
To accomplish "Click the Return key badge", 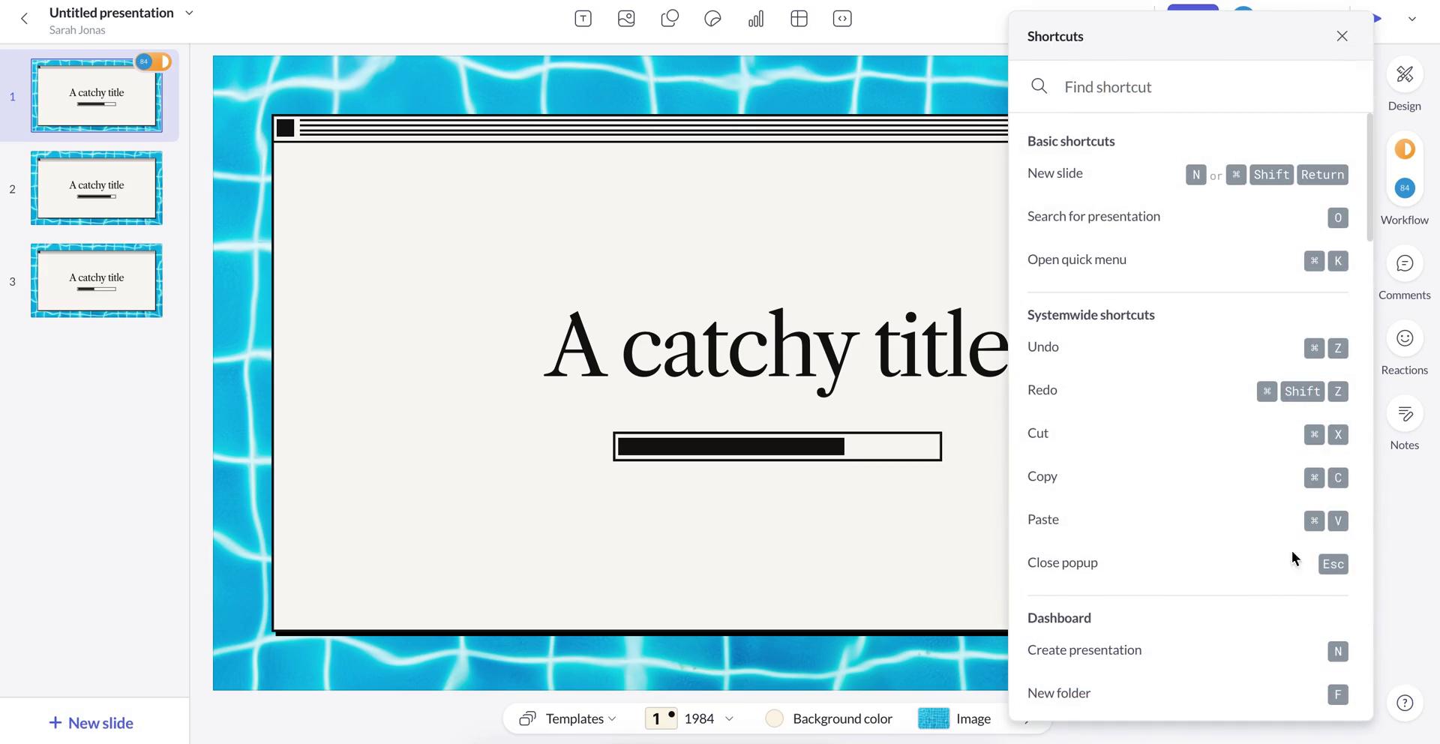I will click(x=1322, y=175).
